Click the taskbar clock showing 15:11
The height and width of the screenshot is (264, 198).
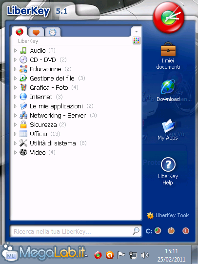click(x=171, y=255)
